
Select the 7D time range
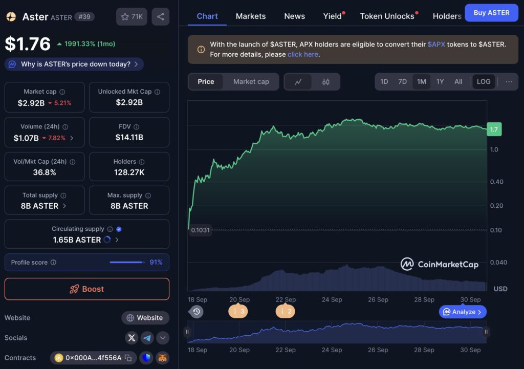(402, 81)
